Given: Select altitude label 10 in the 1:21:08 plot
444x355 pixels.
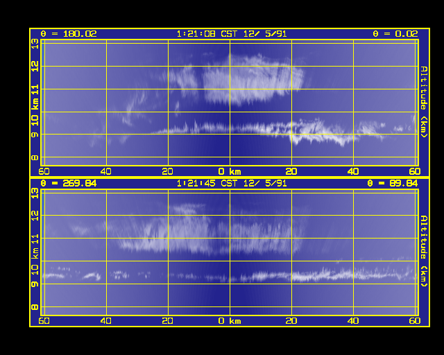Looking at the screenshot, I should click(35, 121).
